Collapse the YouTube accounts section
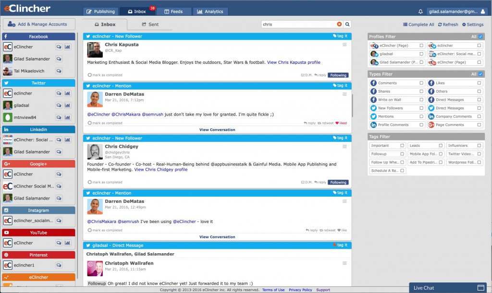Image resolution: width=492 pixels, height=293 pixels. point(38,233)
